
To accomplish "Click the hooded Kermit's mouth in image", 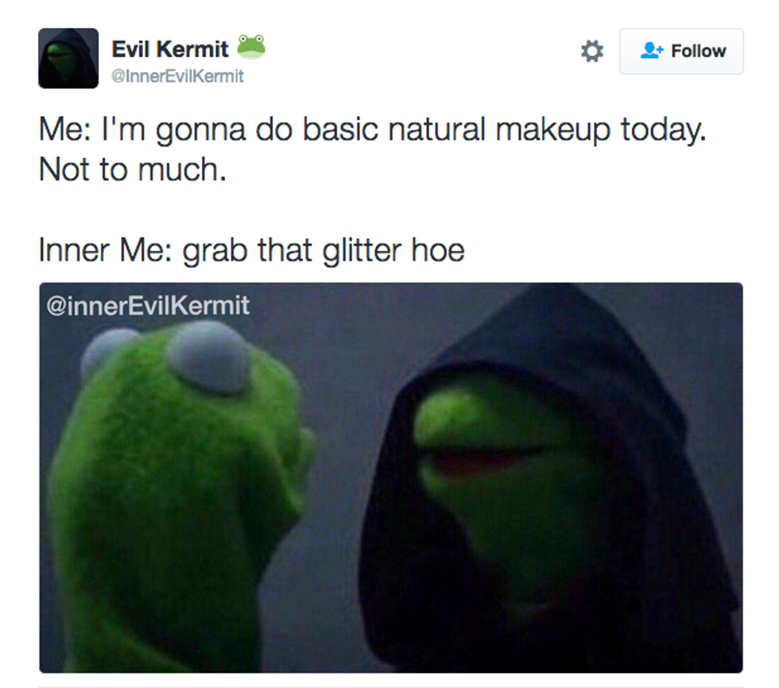I will coord(477,460).
